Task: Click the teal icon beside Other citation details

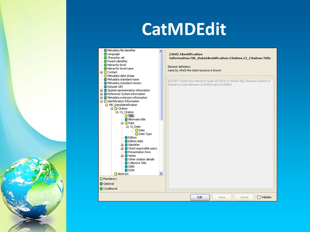Action: pos(126,159)
